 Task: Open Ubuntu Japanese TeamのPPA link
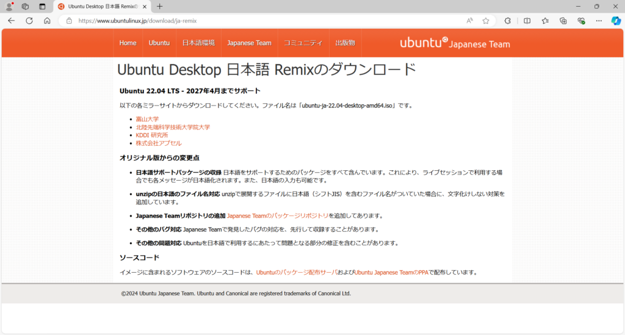click(391, 273)
